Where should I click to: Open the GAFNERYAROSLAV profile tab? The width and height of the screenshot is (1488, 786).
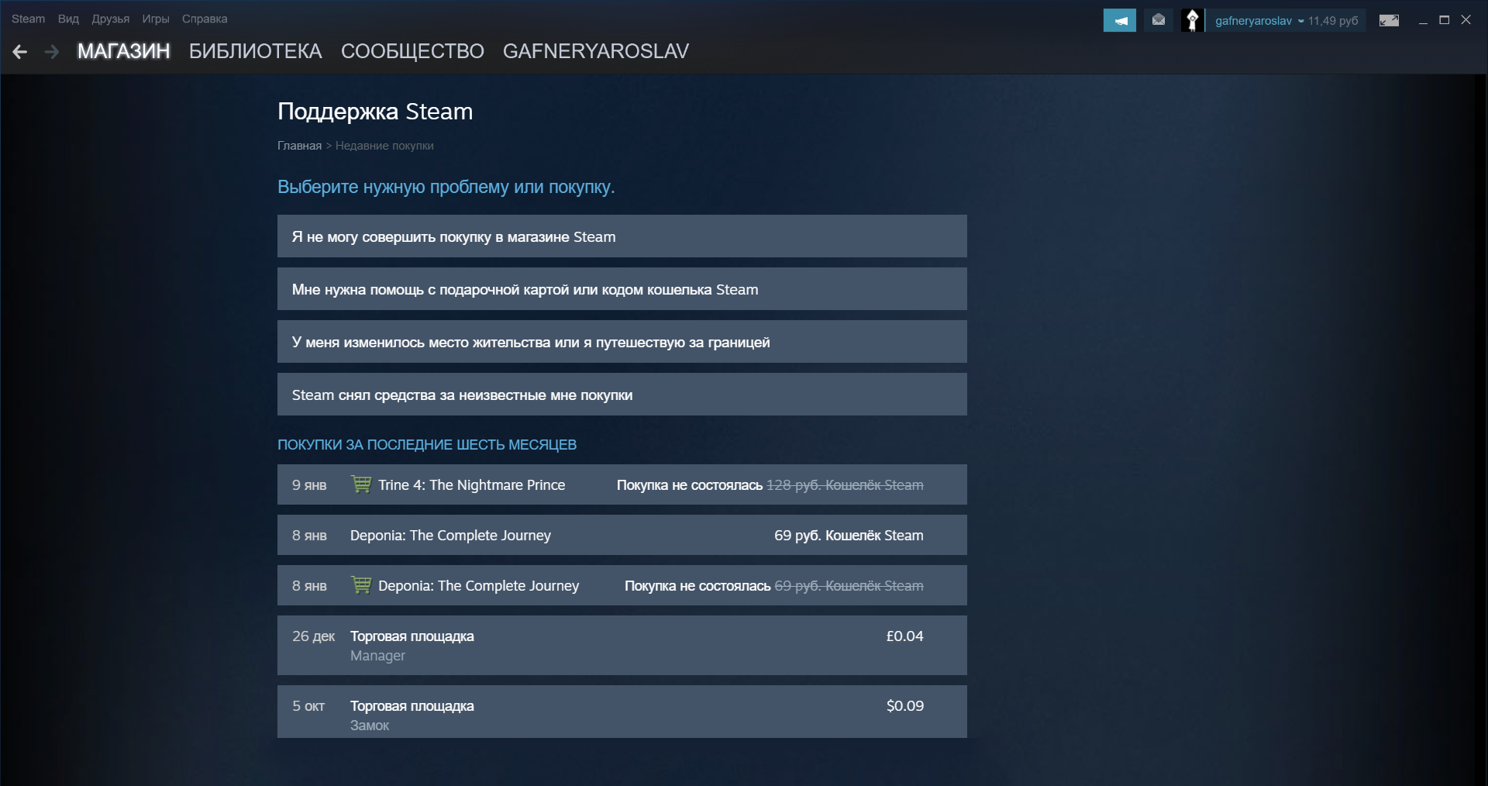pos(596,51)
